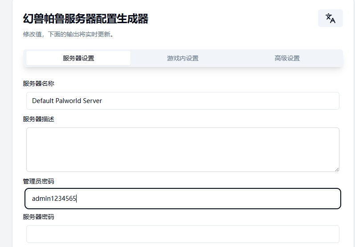Click the admin1234565 password text
355x247 pixels.
(54, 199)
